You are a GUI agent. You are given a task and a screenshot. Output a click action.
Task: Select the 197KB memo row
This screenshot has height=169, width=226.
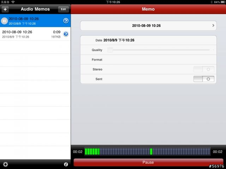click(x=35, y=34)
